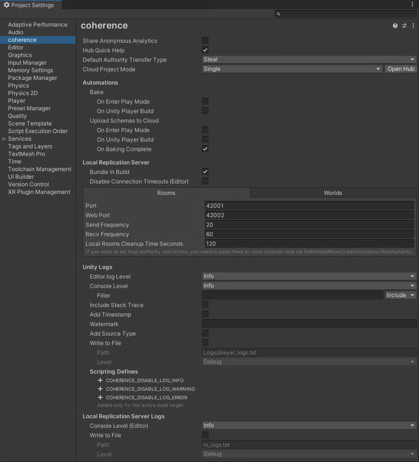Open the Project Settings window kebab menu

[x=412, y=4]
